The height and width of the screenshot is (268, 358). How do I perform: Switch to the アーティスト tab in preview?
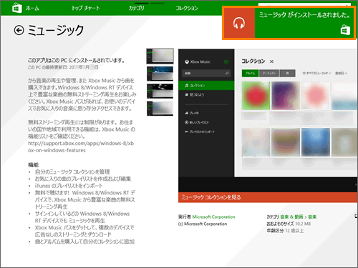point(269,73)
